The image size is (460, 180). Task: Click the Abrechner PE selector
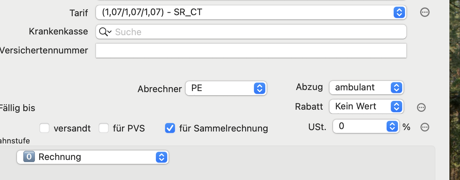coord(226,88)
